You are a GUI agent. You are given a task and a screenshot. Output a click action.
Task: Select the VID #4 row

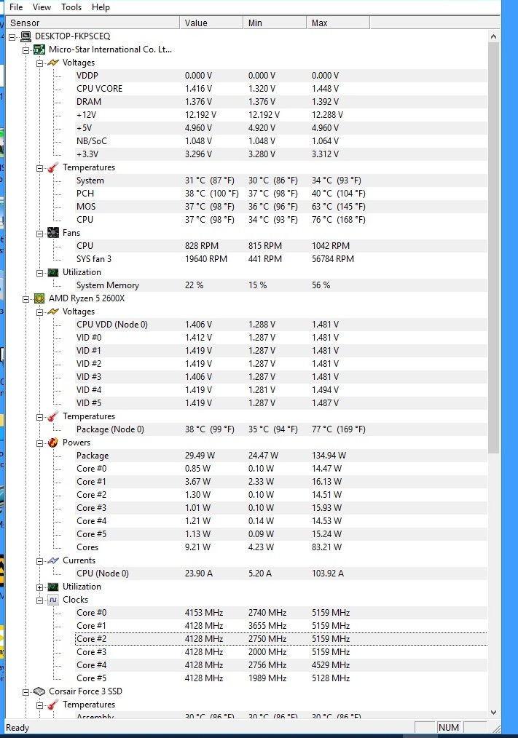tap(281, 389)
